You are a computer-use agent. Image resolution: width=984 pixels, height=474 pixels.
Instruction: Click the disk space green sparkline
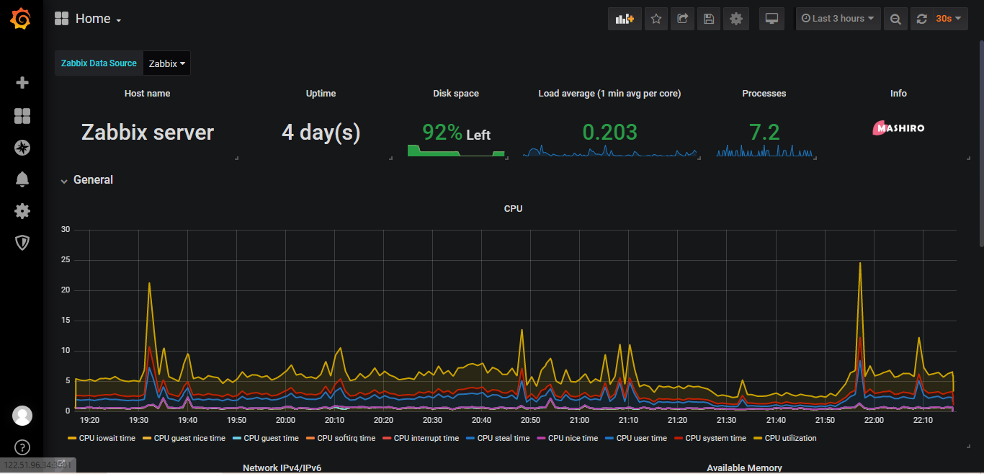(456, 151)
